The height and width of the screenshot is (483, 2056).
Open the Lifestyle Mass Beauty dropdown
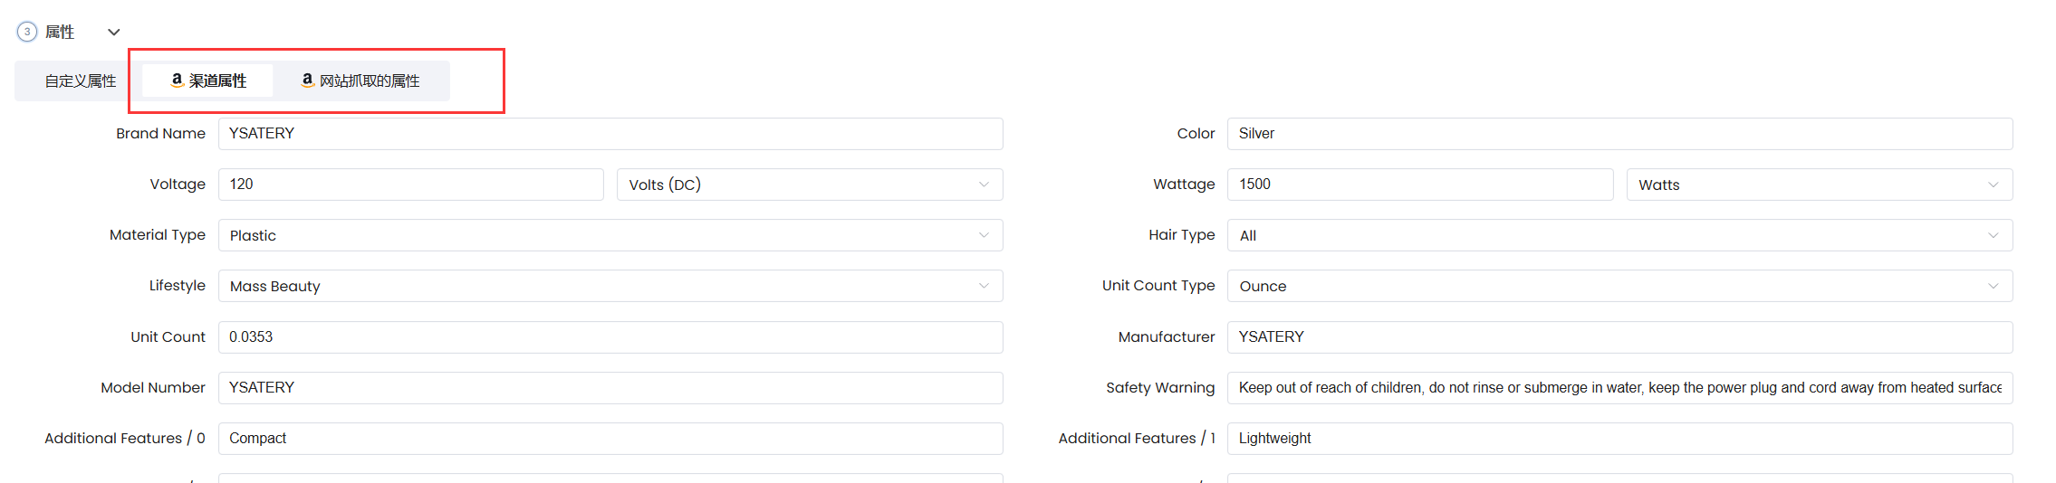click(x=610, y=286)
